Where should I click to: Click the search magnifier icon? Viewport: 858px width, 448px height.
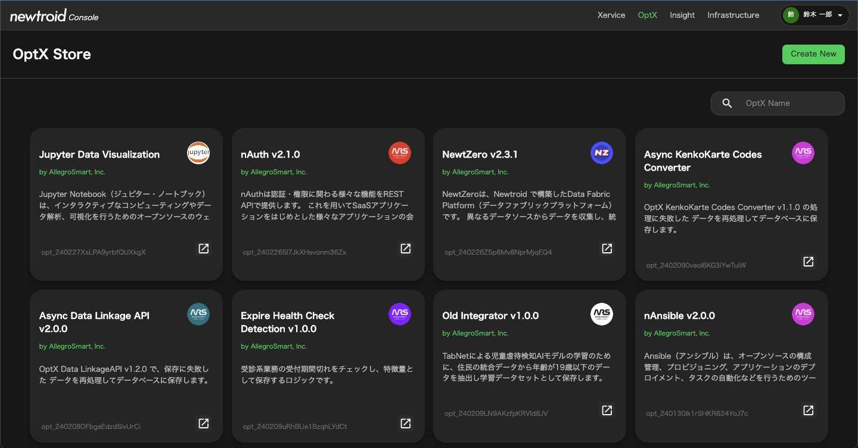pos(727,104)
